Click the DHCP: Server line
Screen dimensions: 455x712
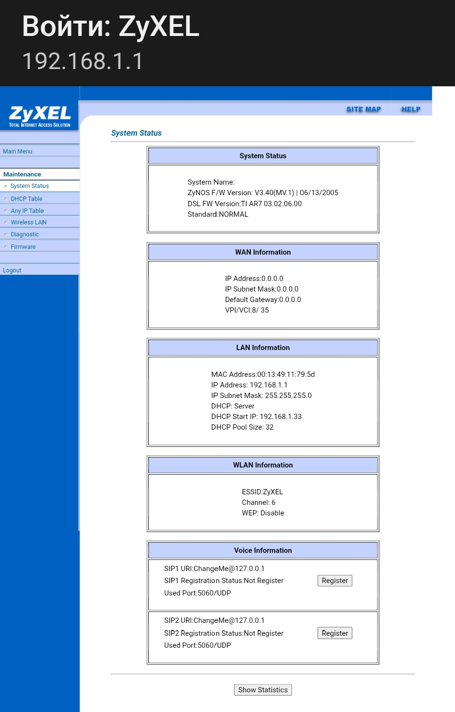pos(233,406)
